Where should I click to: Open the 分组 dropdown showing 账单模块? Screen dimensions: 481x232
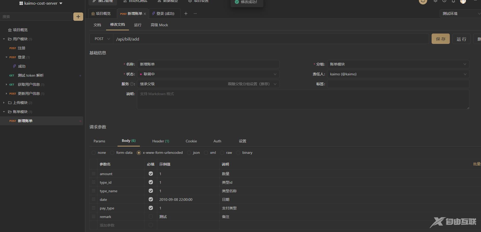[x=398, y=64]
